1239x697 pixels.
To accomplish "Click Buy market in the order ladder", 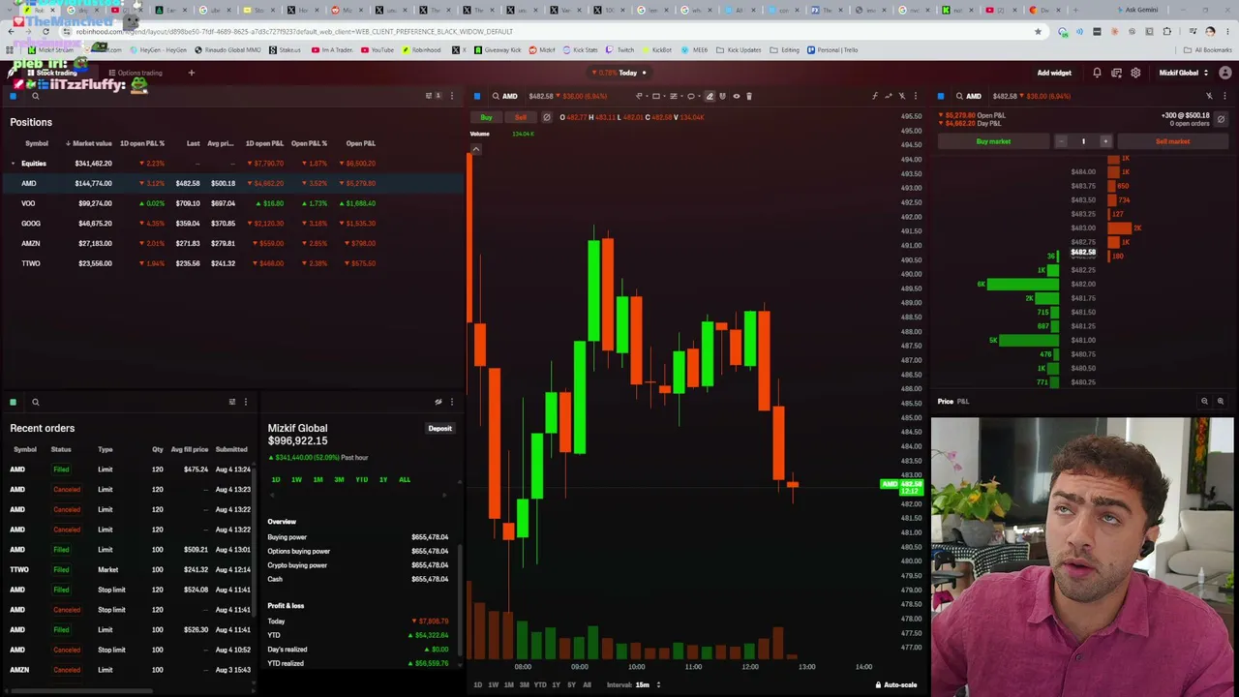I will click(993, 141).
